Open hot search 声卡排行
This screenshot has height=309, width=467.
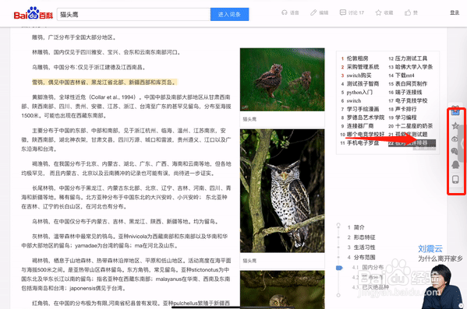pos(405,109)
